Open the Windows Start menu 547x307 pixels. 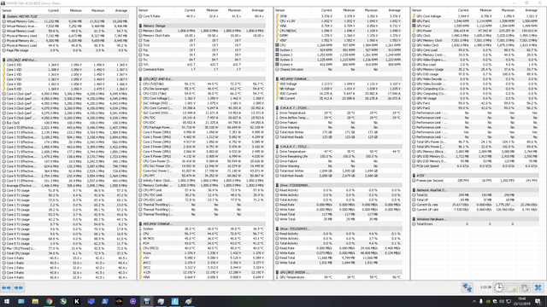[x=7, y=301]
